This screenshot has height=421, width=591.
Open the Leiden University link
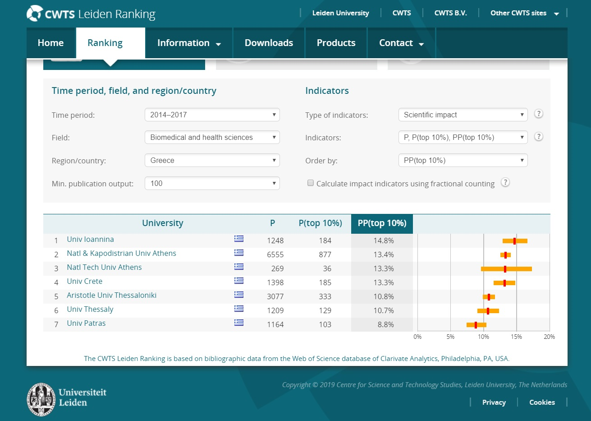coord(340,13)
